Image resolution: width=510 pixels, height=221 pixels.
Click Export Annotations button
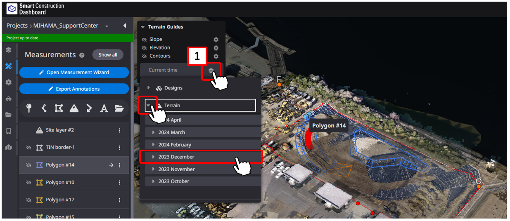[x=74, y=89]
